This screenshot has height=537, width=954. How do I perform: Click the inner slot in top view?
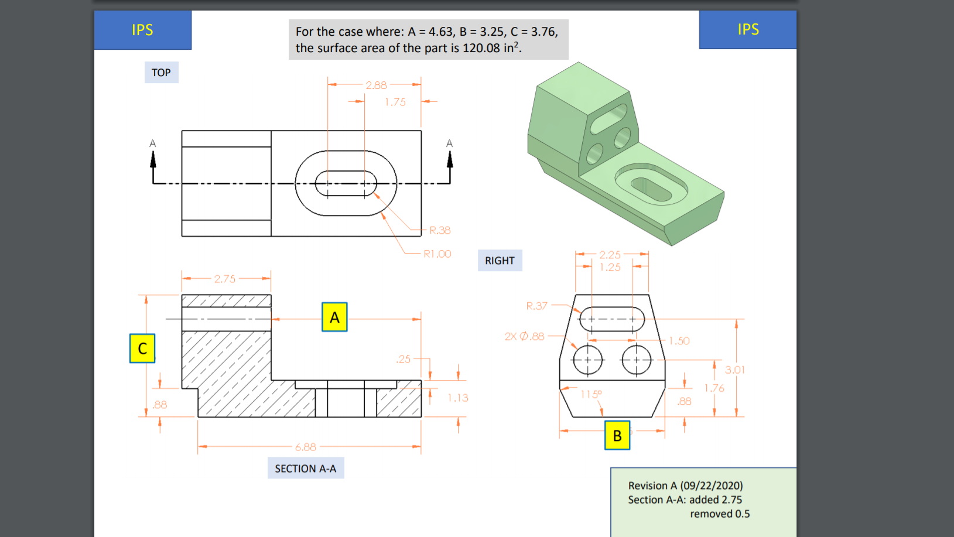click(346, 183)
